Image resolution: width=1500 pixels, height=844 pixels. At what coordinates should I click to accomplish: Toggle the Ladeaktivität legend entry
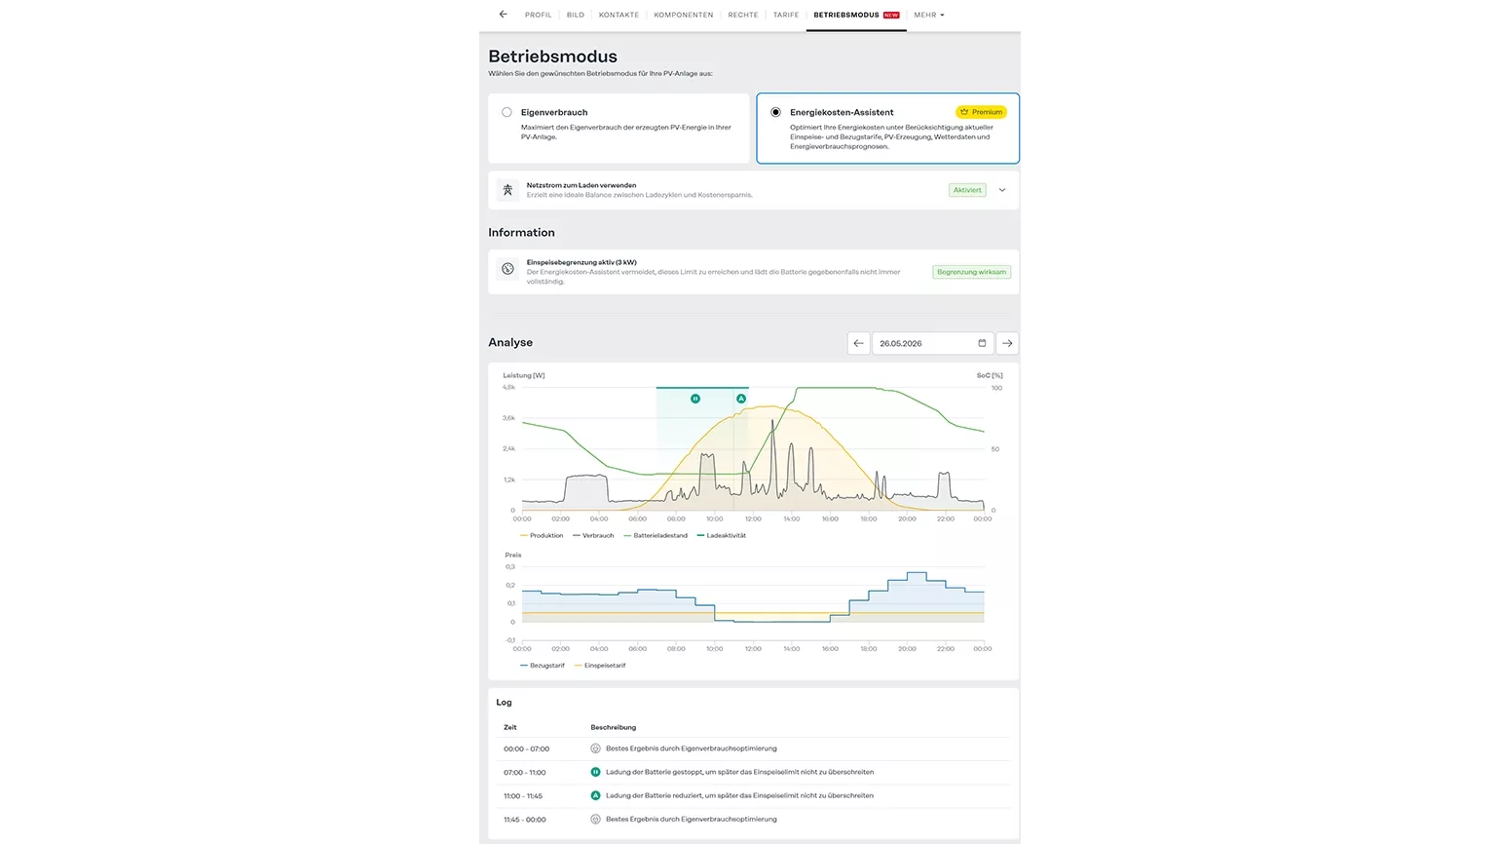pos(722,535)
